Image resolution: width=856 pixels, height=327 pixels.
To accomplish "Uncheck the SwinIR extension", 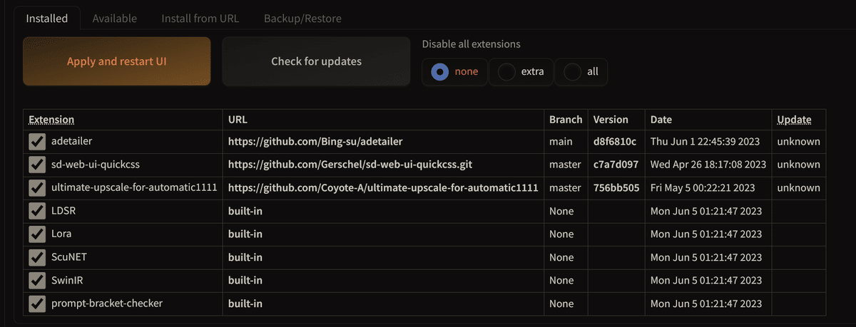I will click(37, 281).
